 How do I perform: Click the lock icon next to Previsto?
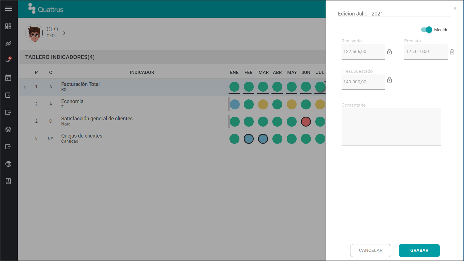click(x=452, y=52)
